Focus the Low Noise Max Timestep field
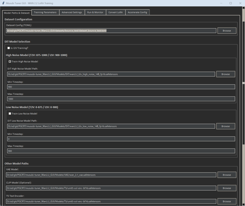Screen dimensions: 245x206 (121, 151)
